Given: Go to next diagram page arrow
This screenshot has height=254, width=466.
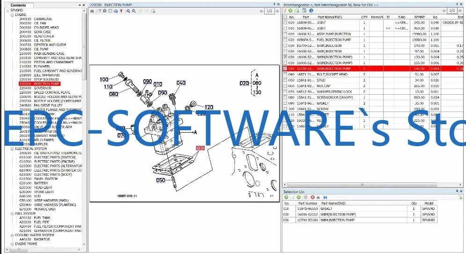Looking at the screenshot, I should coord(277,11).
